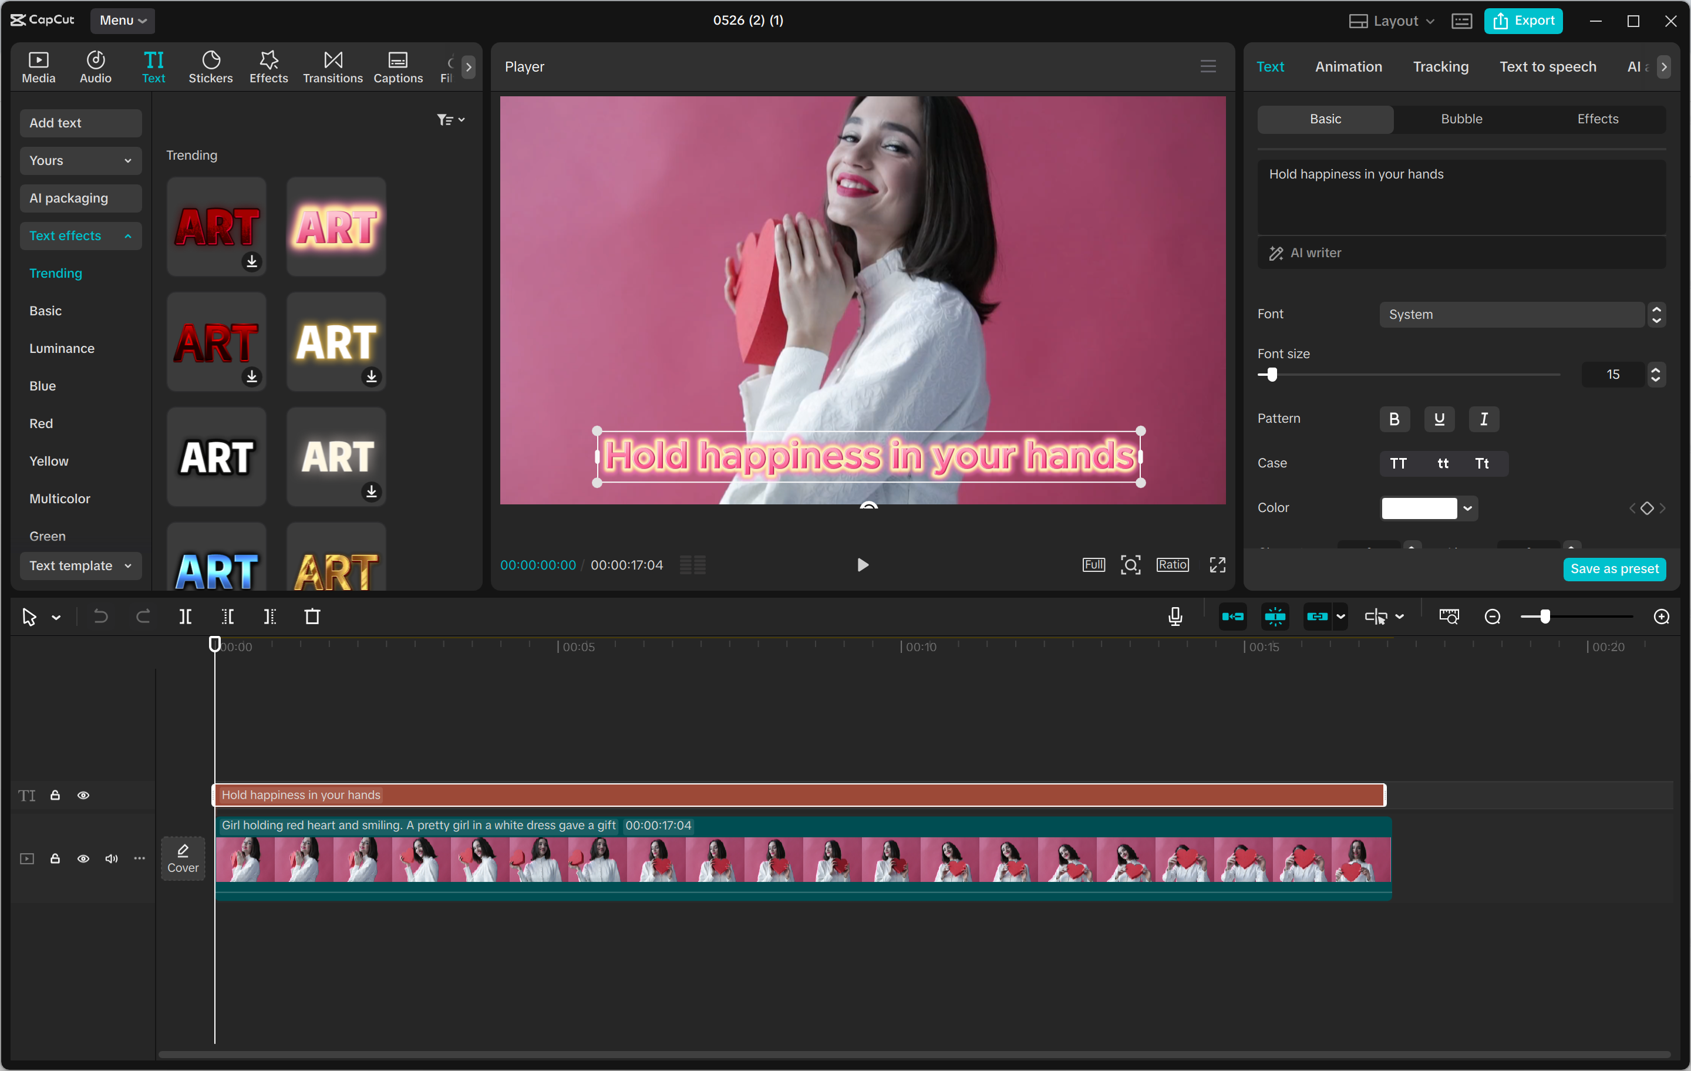Switch to the Animation tab
This screenshot has height=1071, width=1691.
coord(1348,66)
